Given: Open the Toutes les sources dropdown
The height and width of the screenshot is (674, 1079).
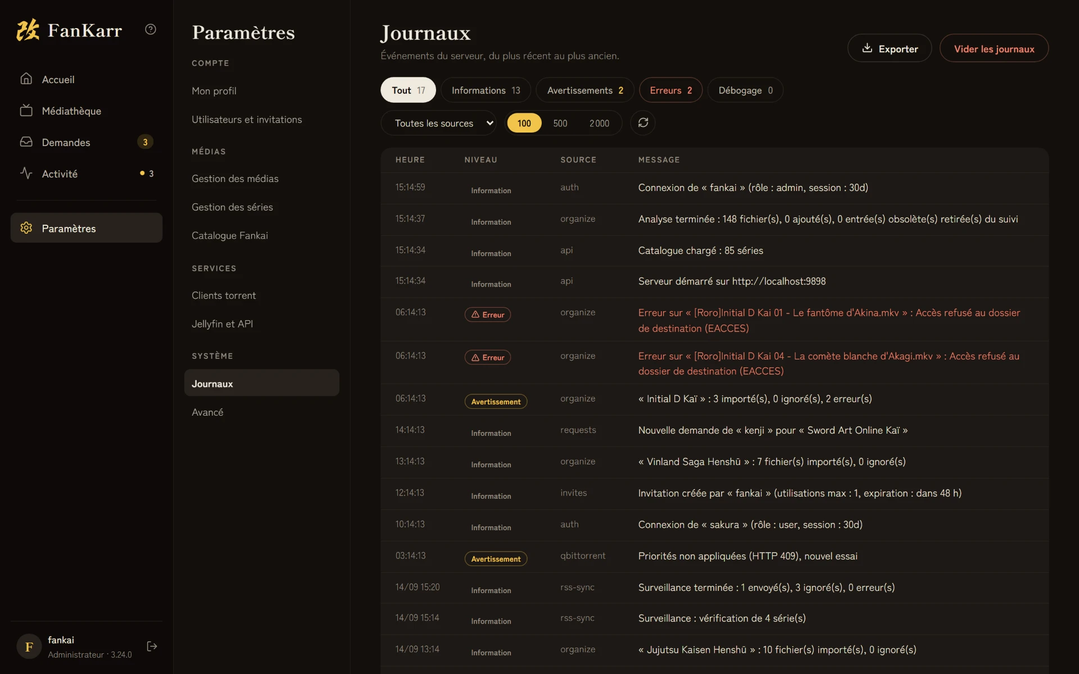Looking at the screenshot, I should (438, 123).
